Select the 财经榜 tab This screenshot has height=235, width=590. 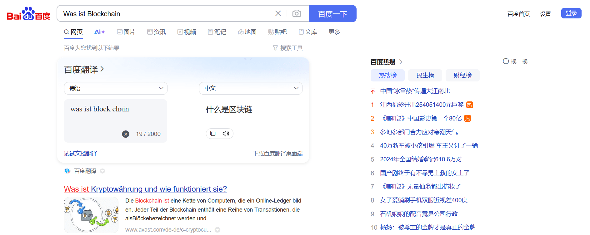[x=462, y=75]
